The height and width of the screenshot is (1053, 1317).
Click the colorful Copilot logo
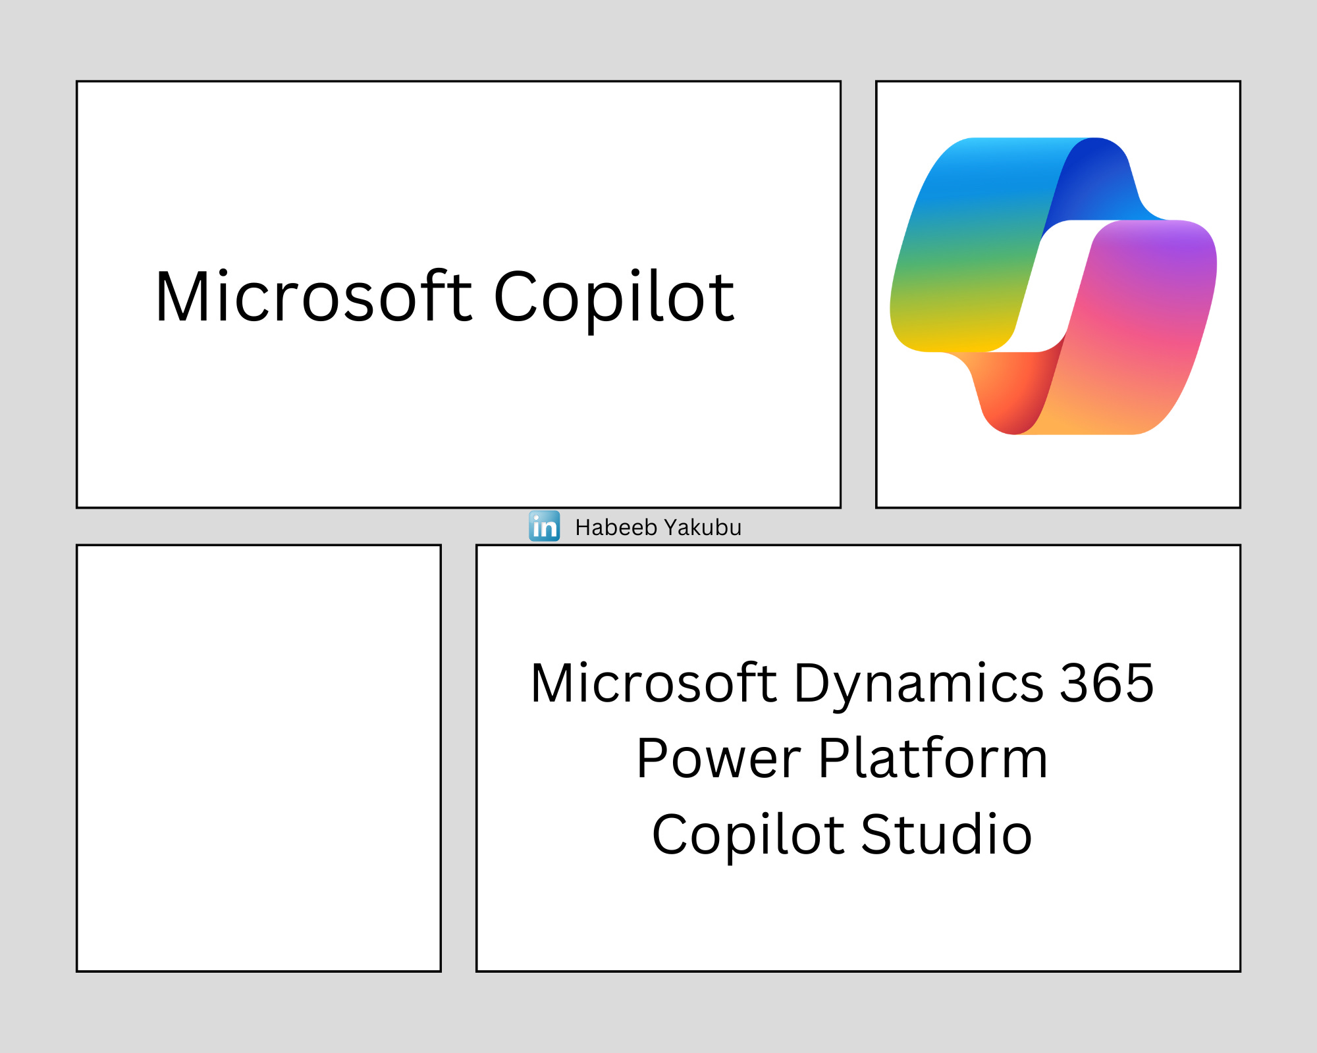(1054, 286)
